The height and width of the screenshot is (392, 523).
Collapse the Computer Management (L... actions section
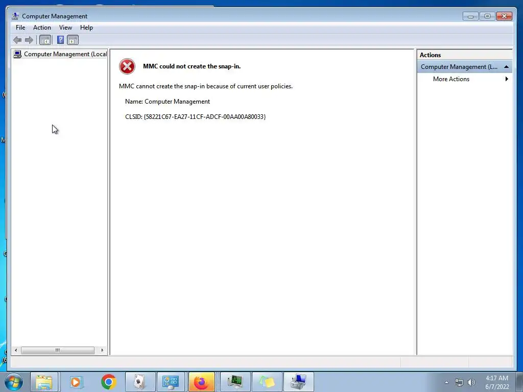click(x=506, y=67)
